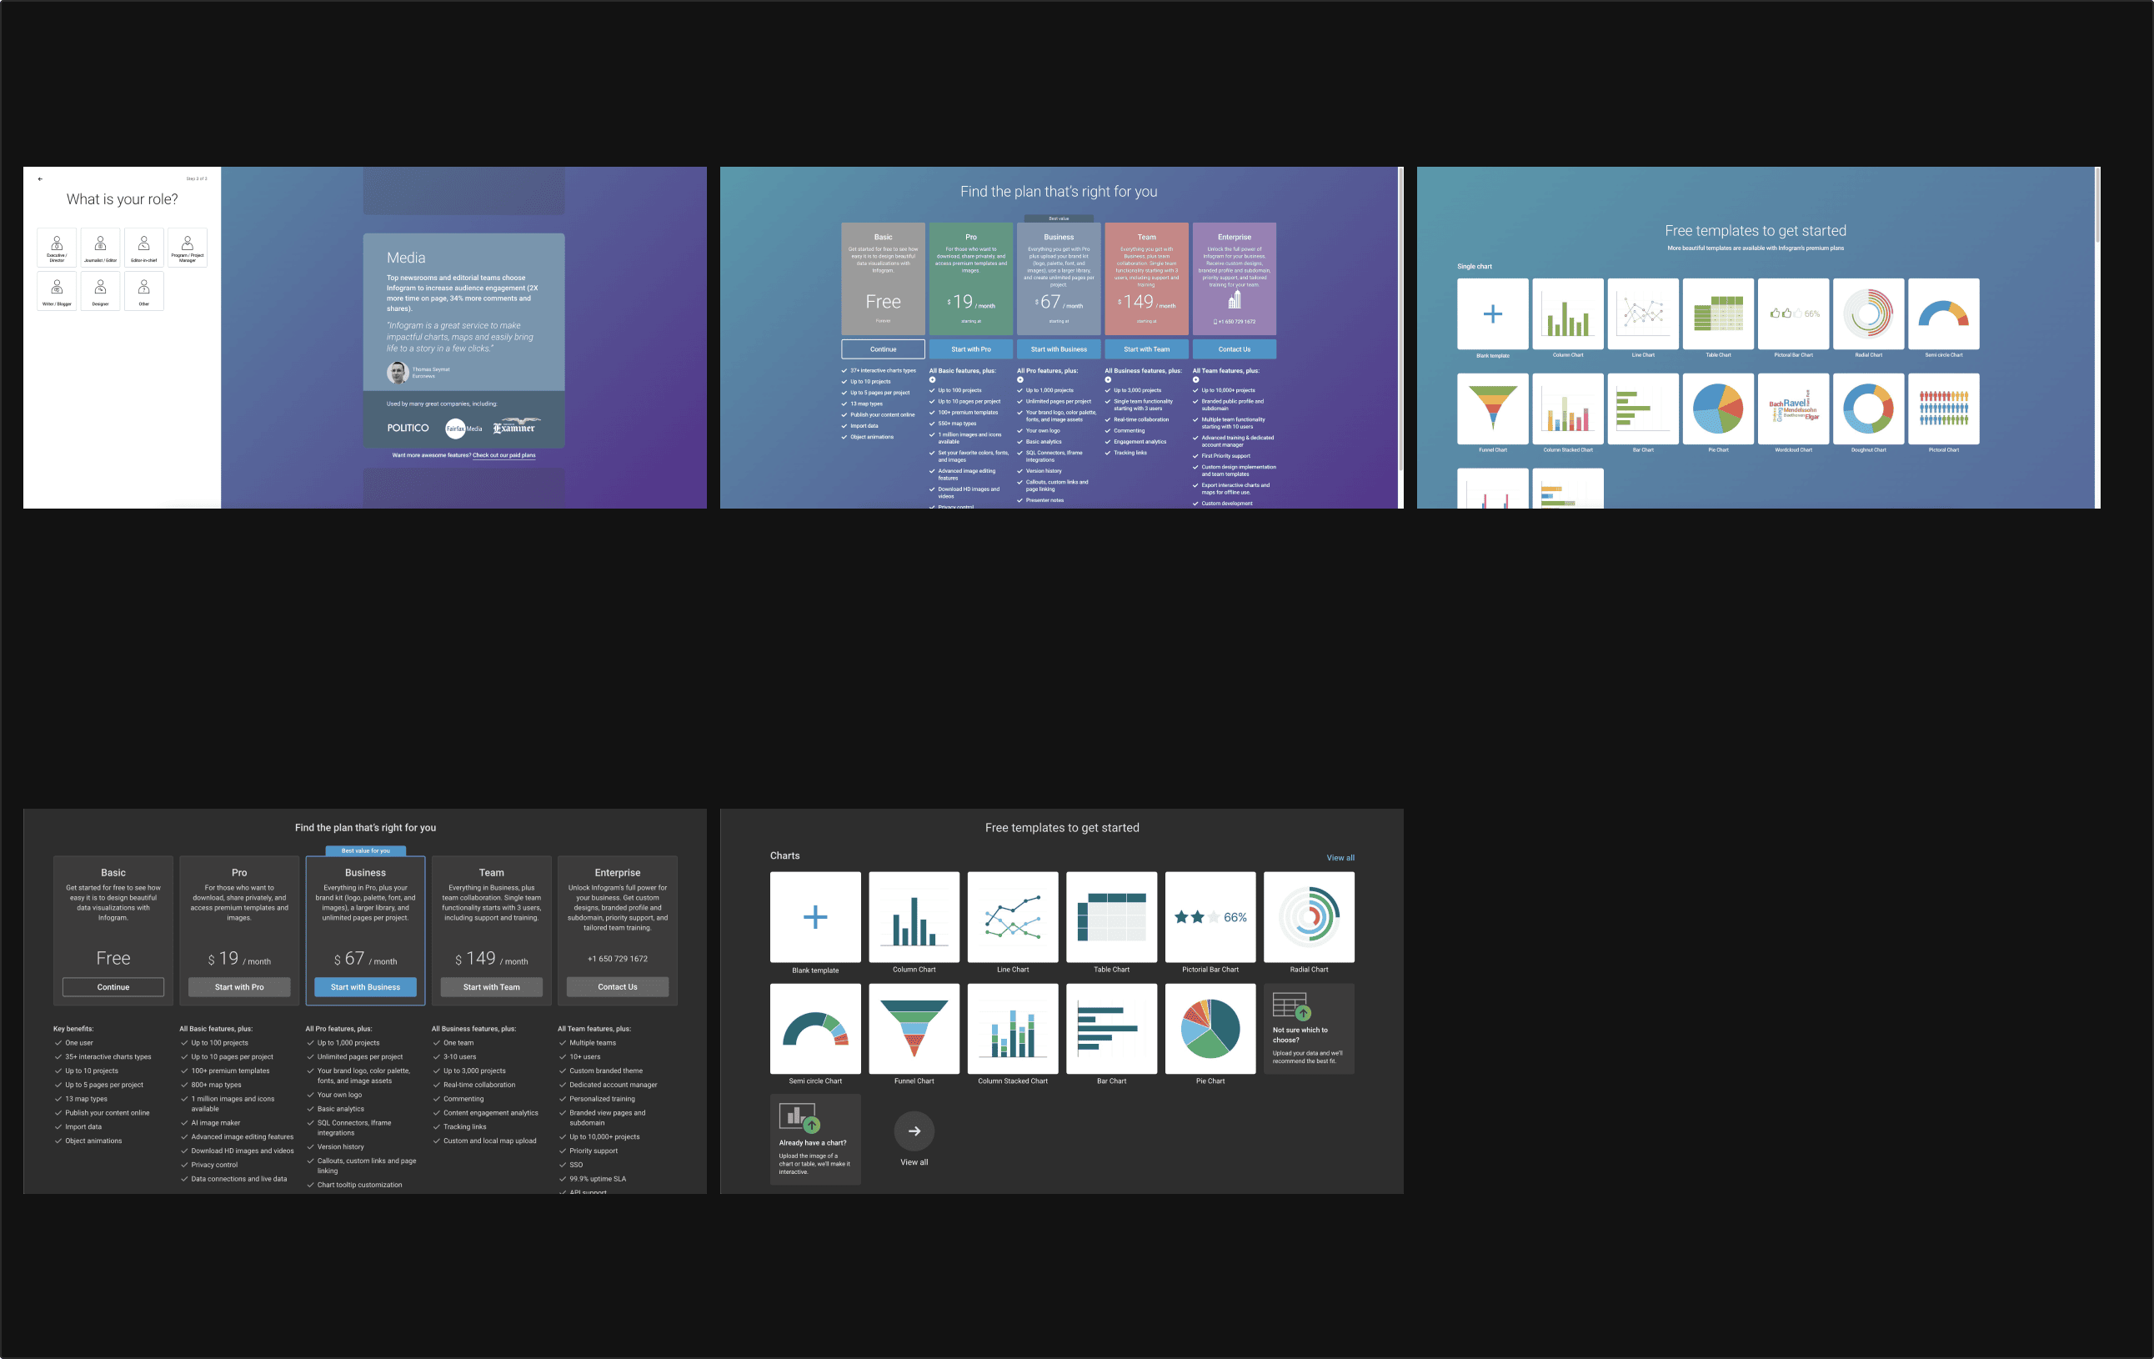Image resolution: width=2154 pixels, height=1359 pixels.
Task: Click the Enterprise phone number in the dark pricing panel
Action: tap(617, 959)
